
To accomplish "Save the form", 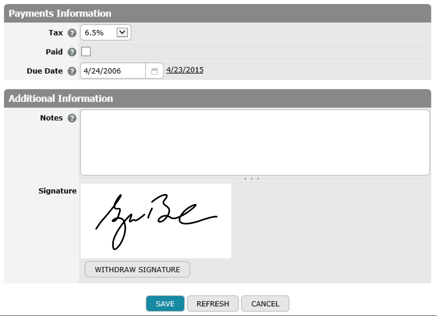I will click(x=165, y=303).
